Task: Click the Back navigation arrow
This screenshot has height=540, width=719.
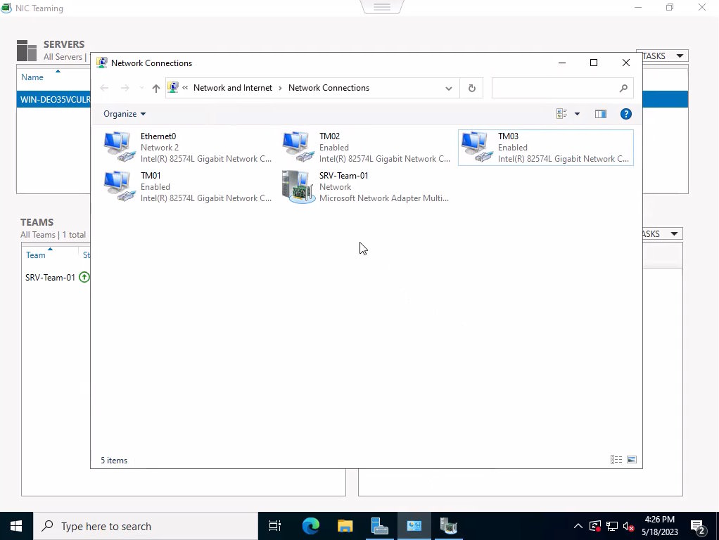Action: tap(104, 88)
